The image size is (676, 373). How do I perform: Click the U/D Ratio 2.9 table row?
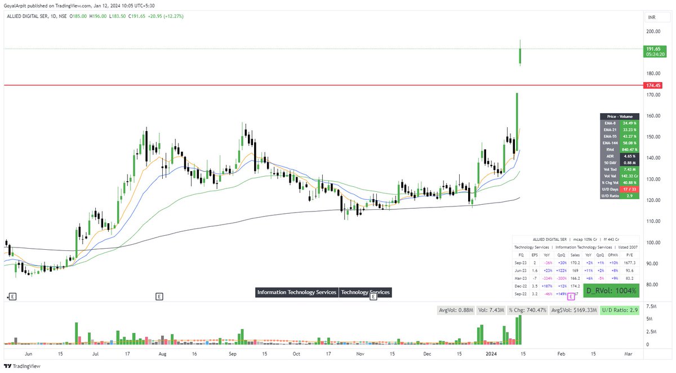tap(620, 196)
